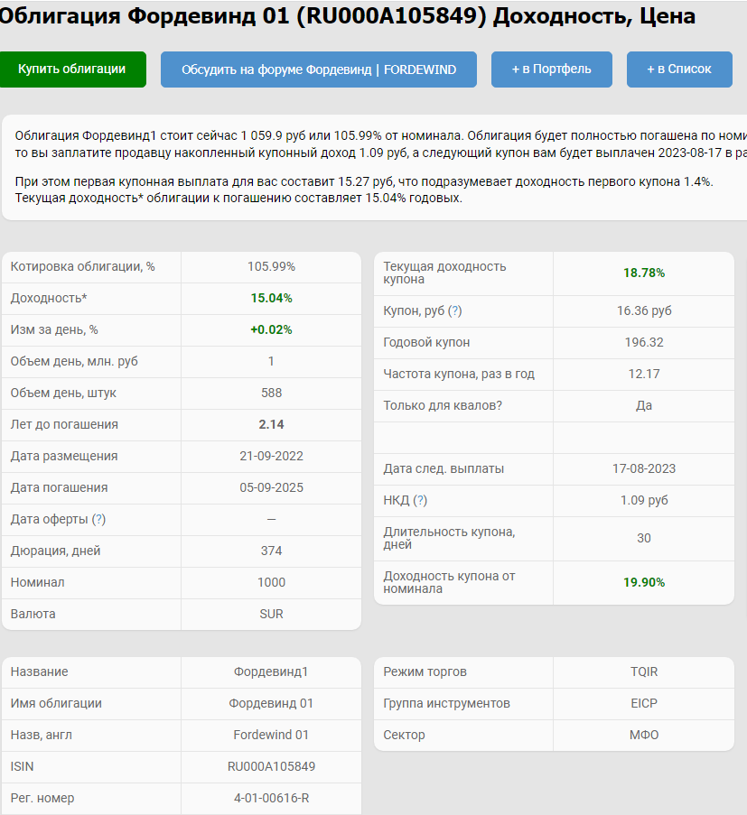
Task: Select the maturity date '05-09-2025'
Action: (x=271, y=488)
